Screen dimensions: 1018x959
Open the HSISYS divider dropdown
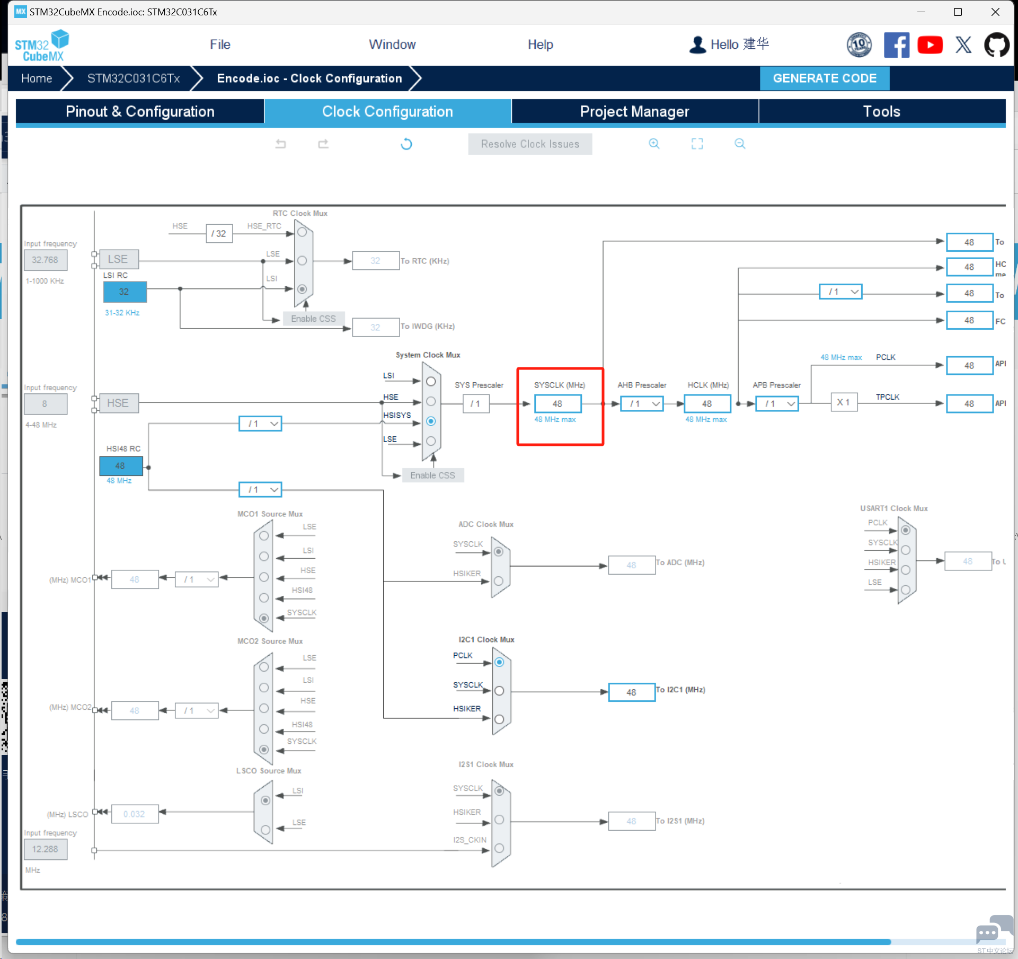point(260,424)
